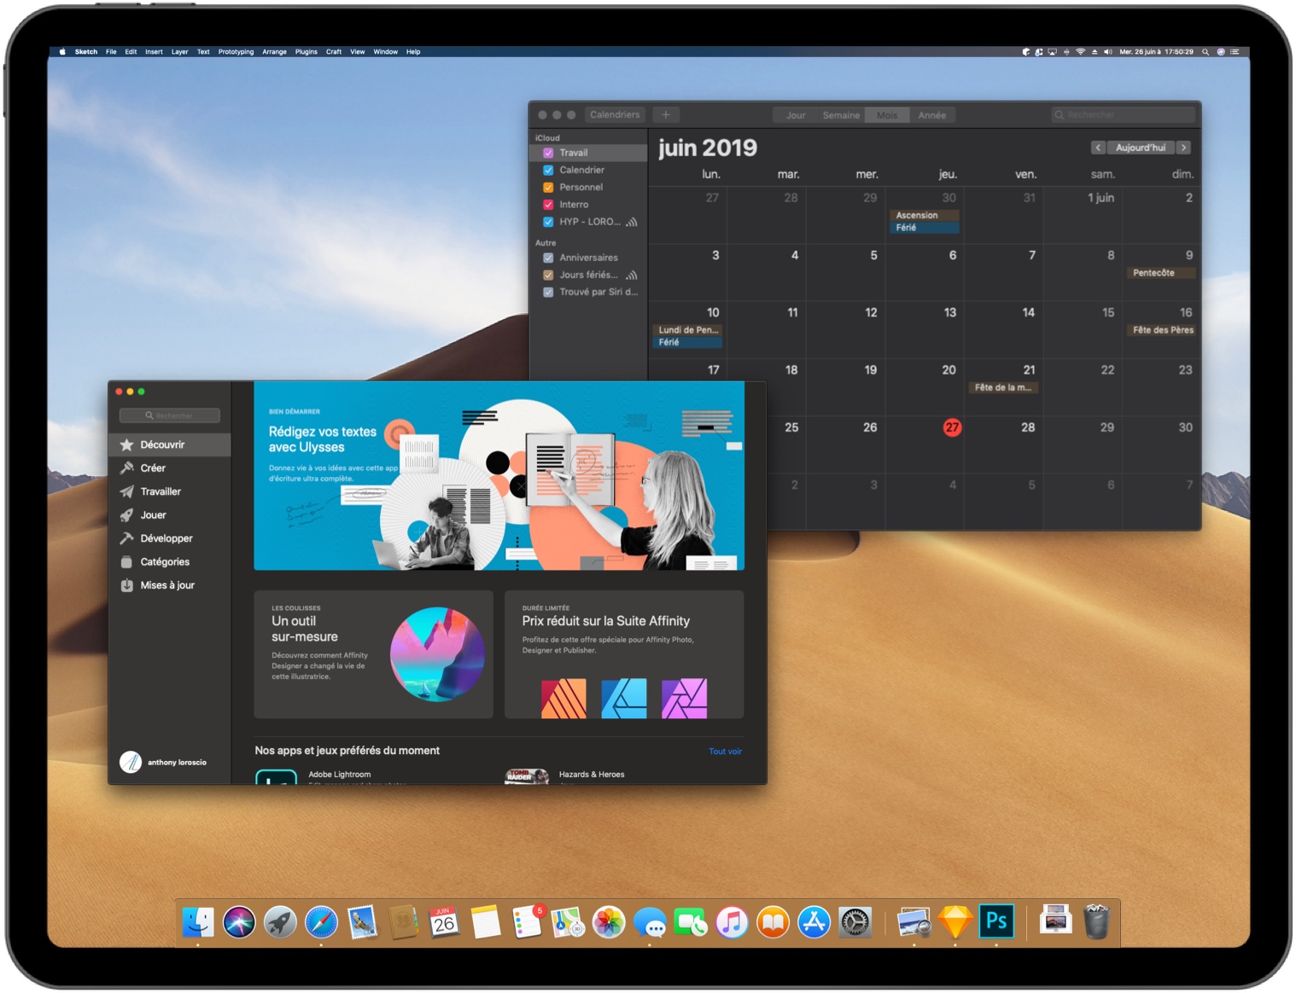Click App Store Rechercher search field

170,415
